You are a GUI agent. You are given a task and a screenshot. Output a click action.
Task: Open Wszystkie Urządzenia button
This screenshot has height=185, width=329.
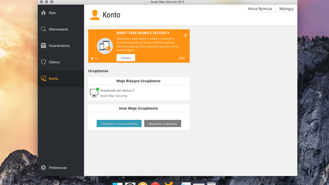coord(163,124)
